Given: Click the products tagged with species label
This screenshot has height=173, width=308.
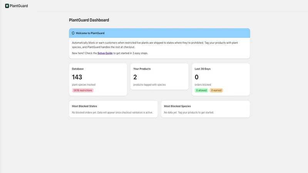Looking at the screenshot, I should click(149, 85).
